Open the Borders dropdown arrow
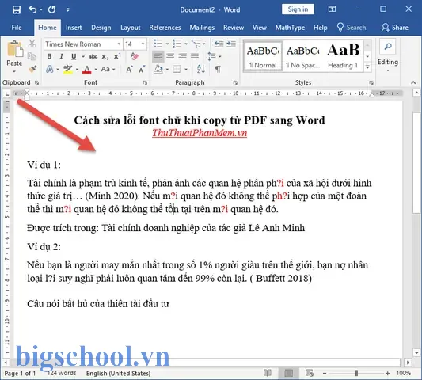Image resolution: width=422 pixels, height=380 pixels. pos(186,70)
